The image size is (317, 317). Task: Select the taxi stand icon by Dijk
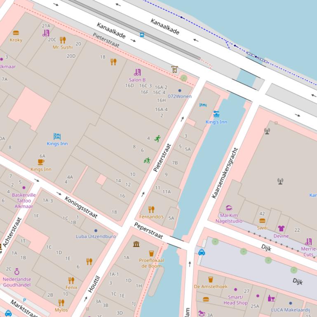tap(202, 252)
